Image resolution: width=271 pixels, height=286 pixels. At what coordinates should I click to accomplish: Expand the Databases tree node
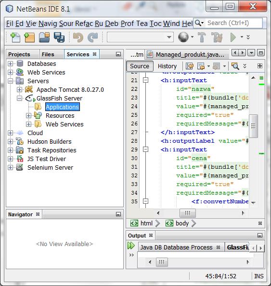[x=11, y=63]
